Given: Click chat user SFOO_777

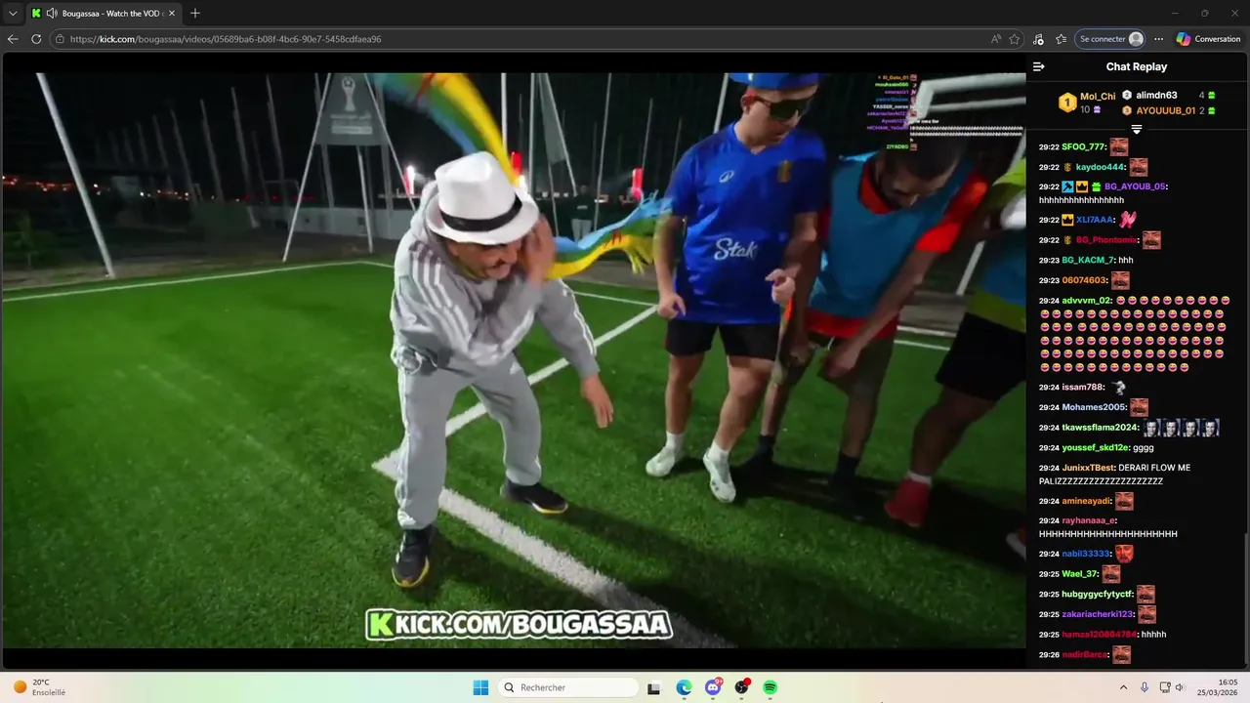Looking at the screenshot, I should tap(1084, 146).
